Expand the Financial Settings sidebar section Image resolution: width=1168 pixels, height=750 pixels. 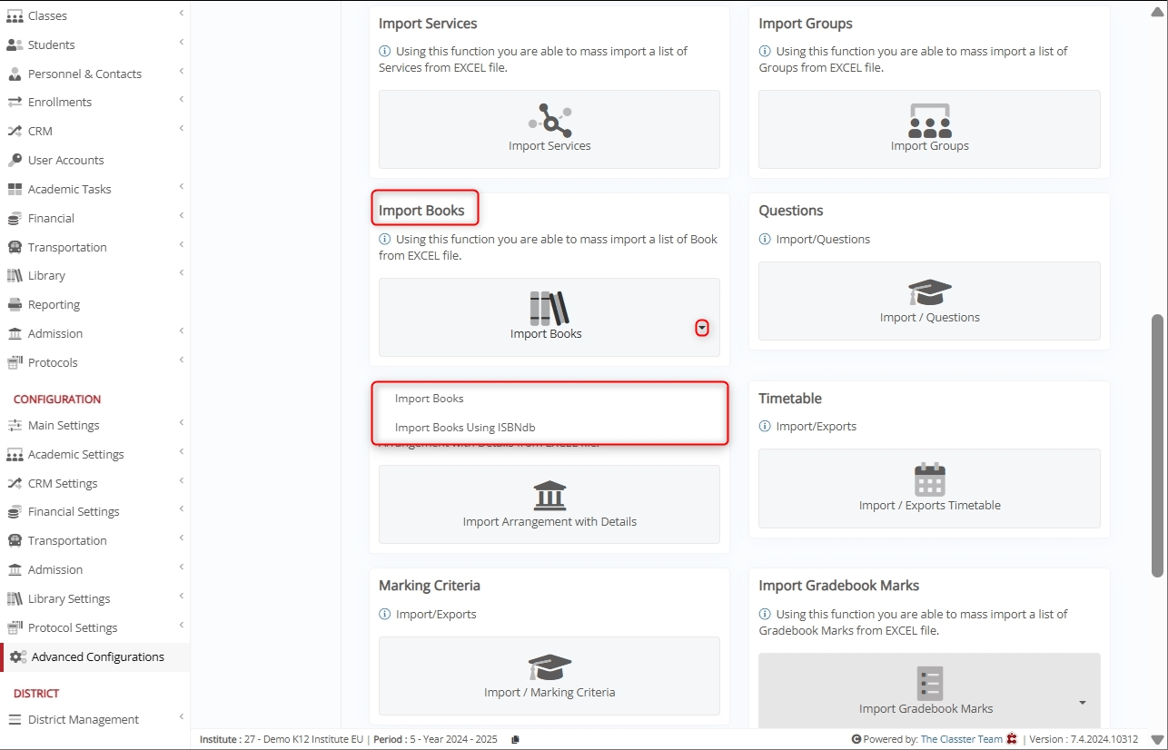(74, 511)
